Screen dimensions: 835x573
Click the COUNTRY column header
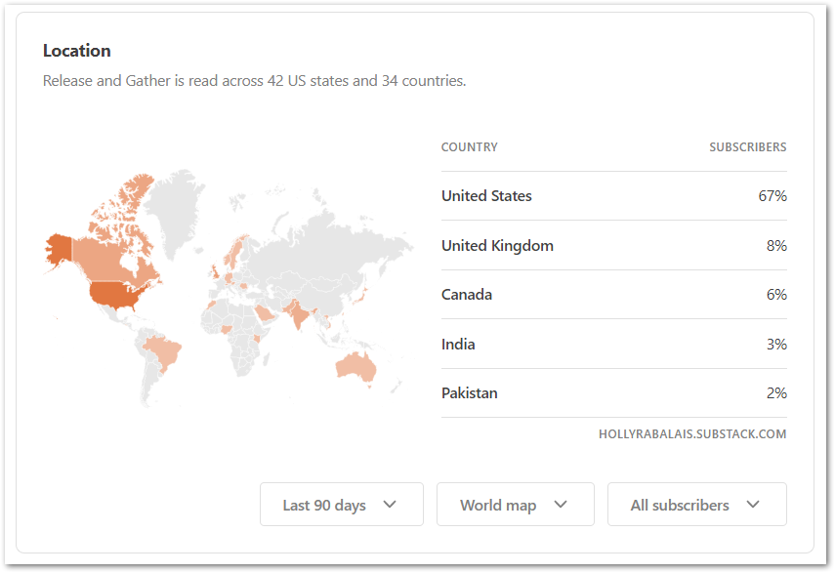(469, 146)
